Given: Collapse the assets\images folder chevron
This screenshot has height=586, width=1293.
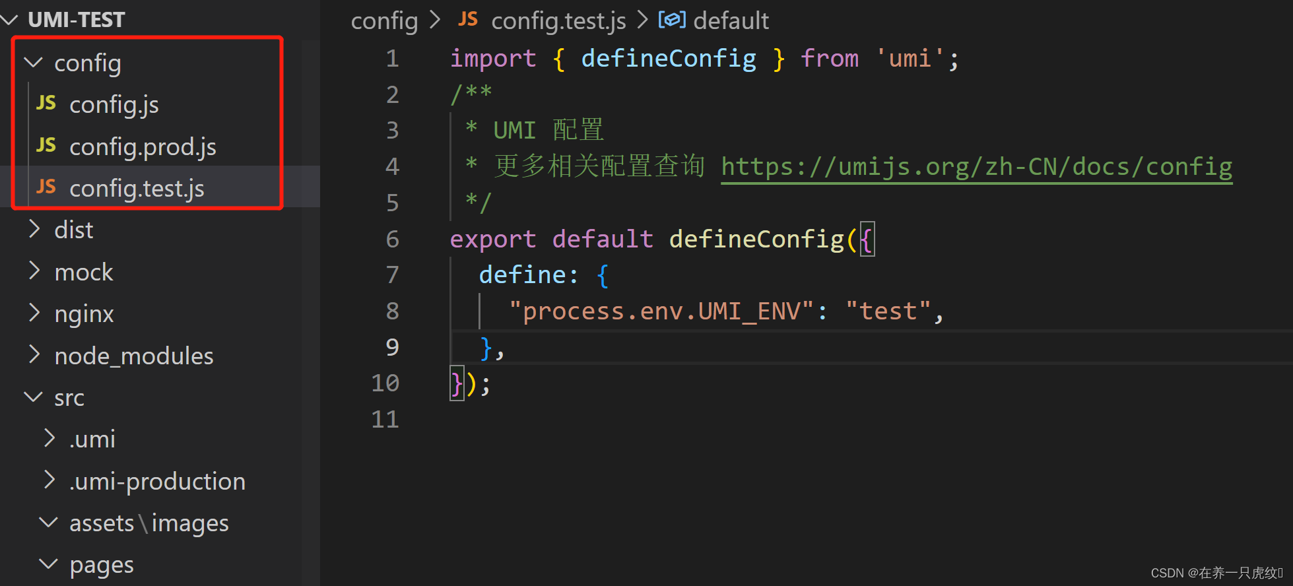Looking at the screenshot, I should pos(48,522).
